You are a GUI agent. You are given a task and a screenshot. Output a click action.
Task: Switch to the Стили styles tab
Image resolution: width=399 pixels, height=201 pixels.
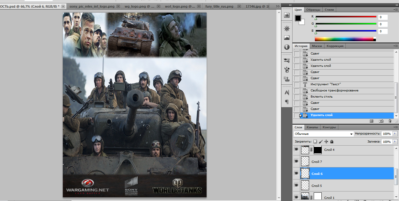click(329, 10)
